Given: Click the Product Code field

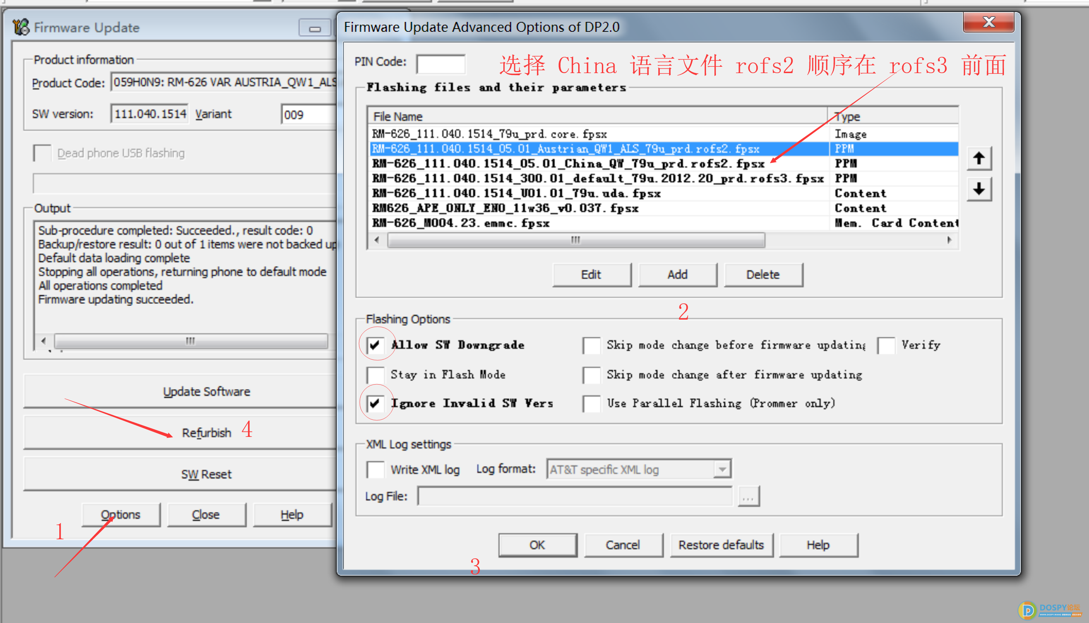Looking at the screenshot, I should (223, 82).
